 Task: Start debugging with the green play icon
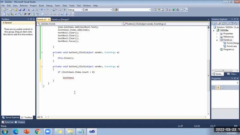[x=64, y=10]
